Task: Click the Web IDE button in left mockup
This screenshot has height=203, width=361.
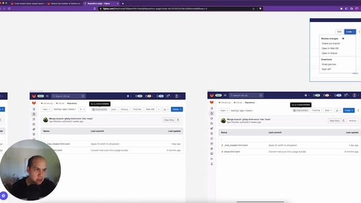Action: coord(150,109)
